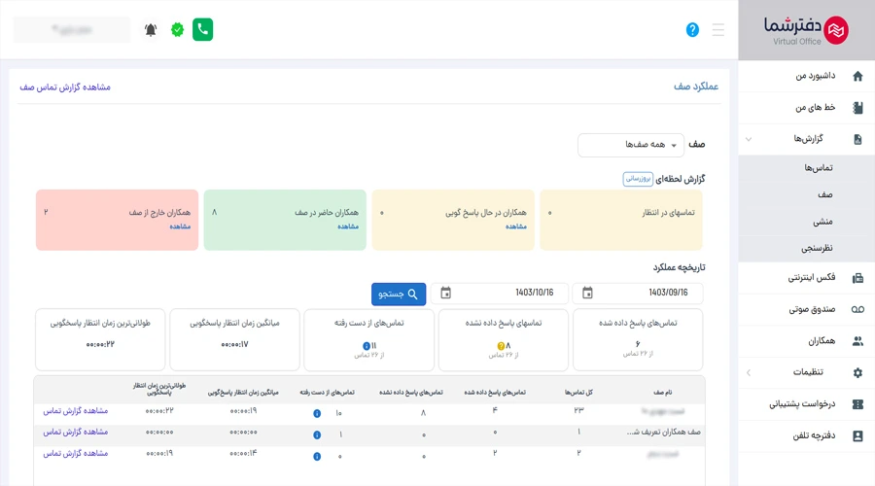The width and height of the screenshot is (875, 486).
Task: Click the document icon beside گزارش‌ها
Action: [857, 139]
